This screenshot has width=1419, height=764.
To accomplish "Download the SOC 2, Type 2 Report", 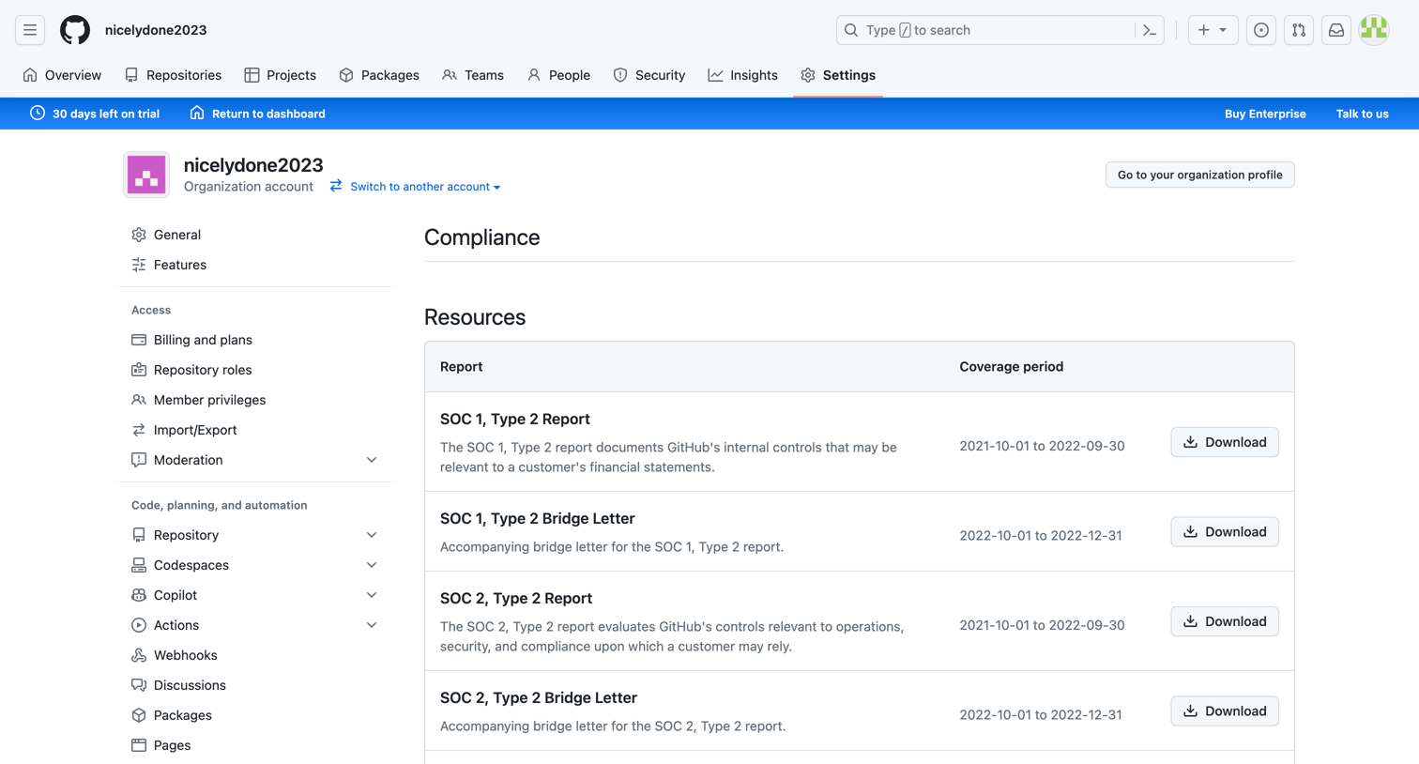I will click(1224, 621).
